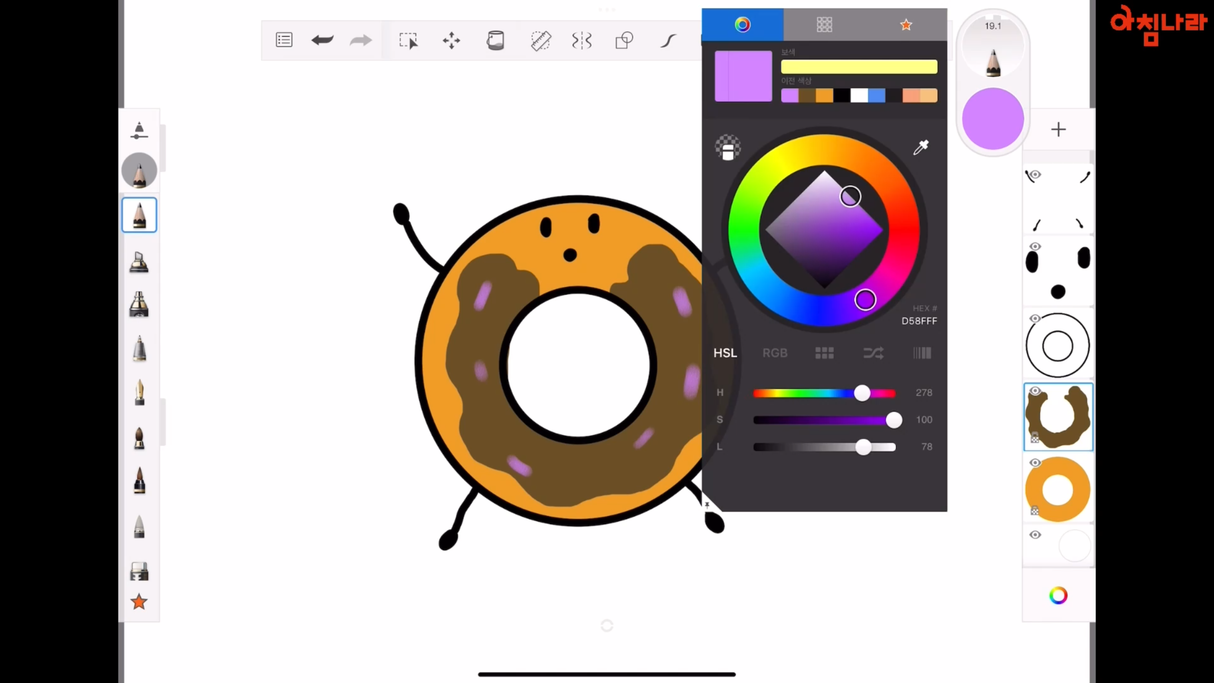Tap the shuffle color button

click(x=874, y=353)
